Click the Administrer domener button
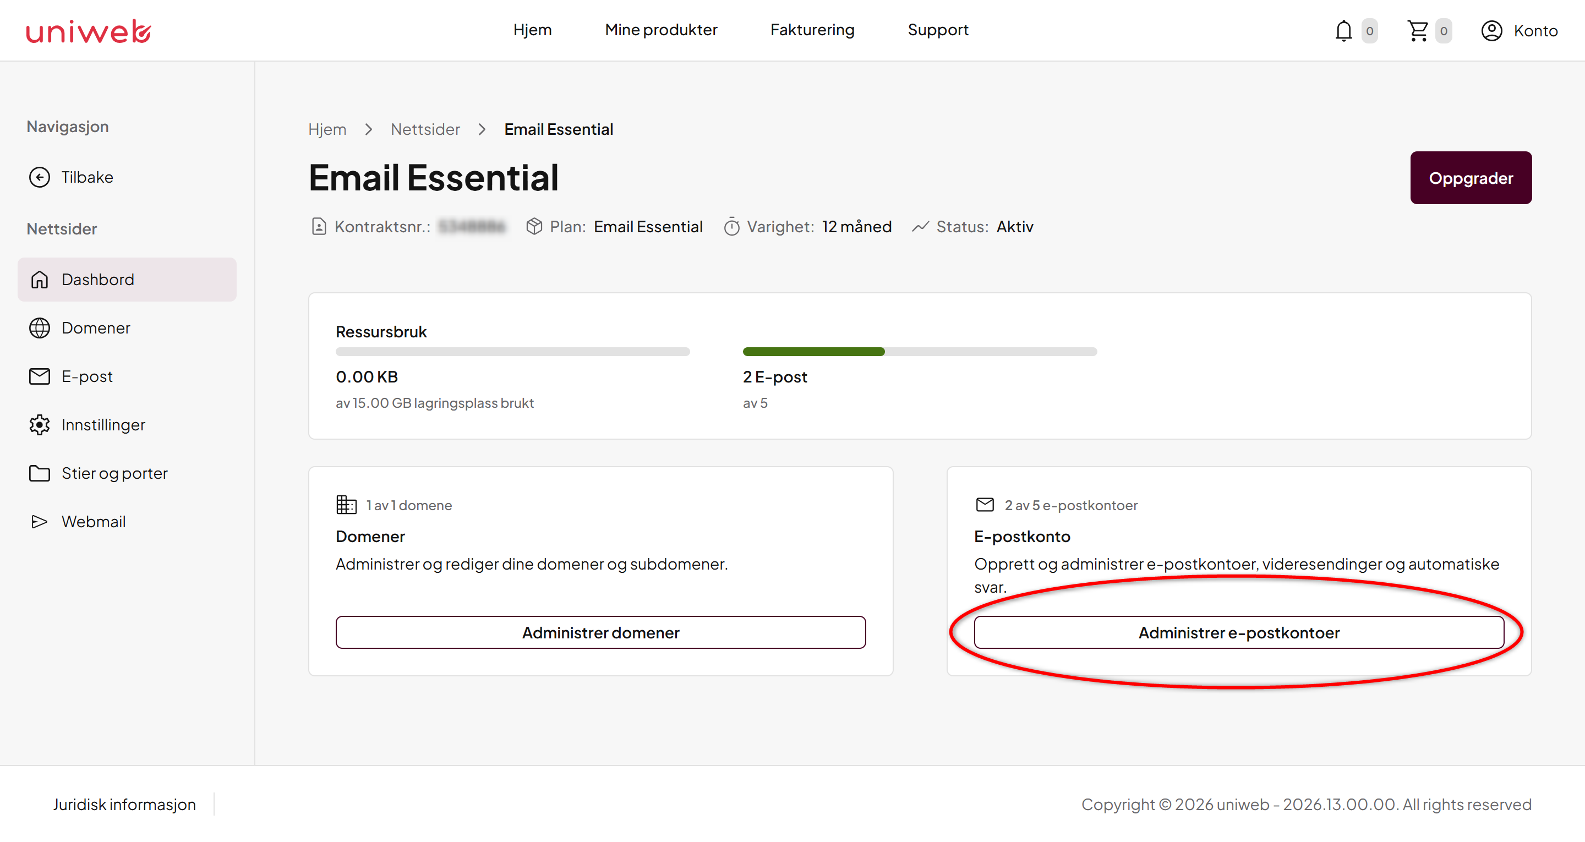 tap(600, 632)
